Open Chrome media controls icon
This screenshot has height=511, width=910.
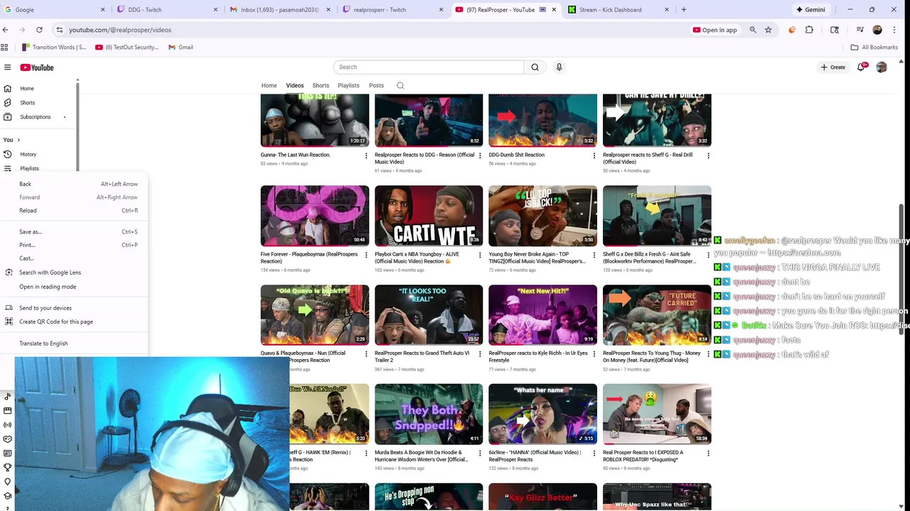[x=860, y=30]
